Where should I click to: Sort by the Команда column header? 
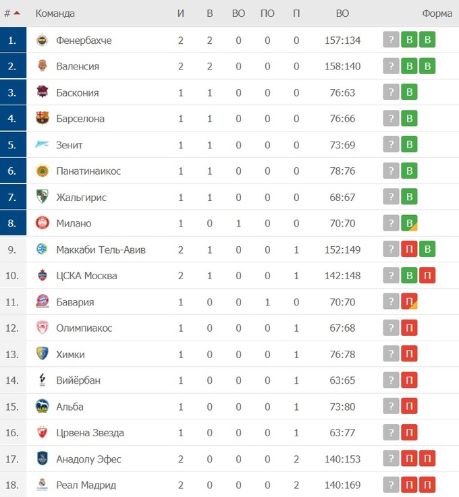(55, 13)
